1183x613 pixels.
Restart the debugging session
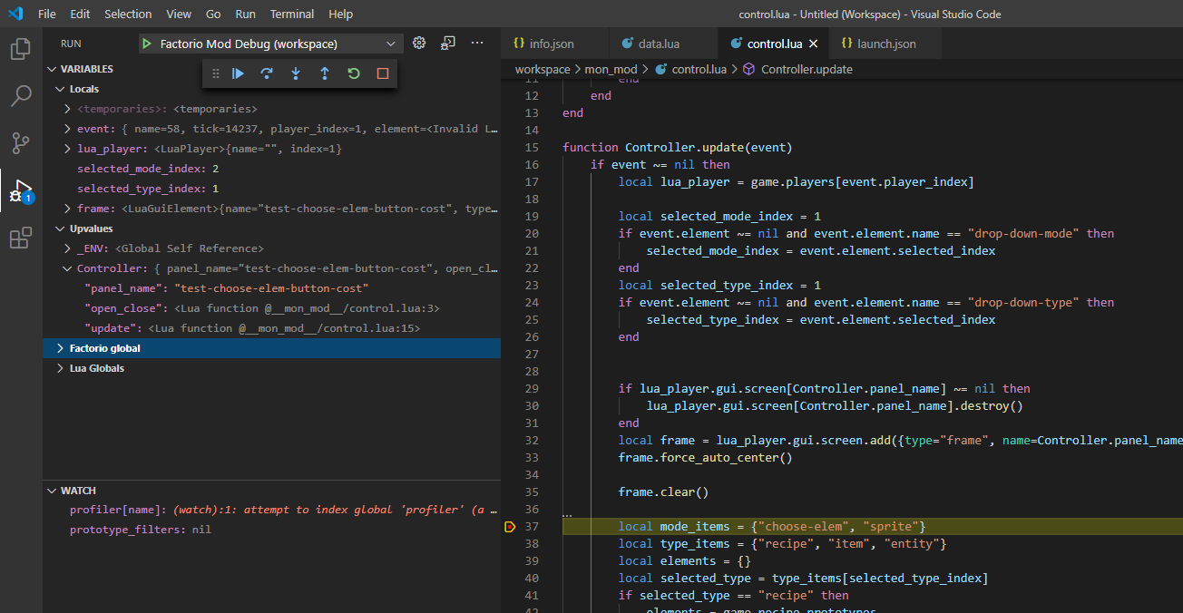[x=354, y=73]
